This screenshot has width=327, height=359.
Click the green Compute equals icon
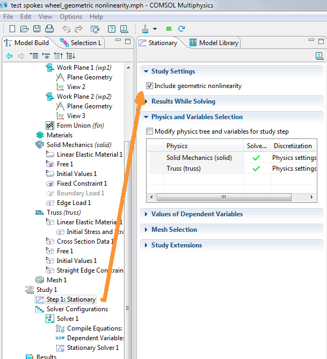[x=169, y=28]
